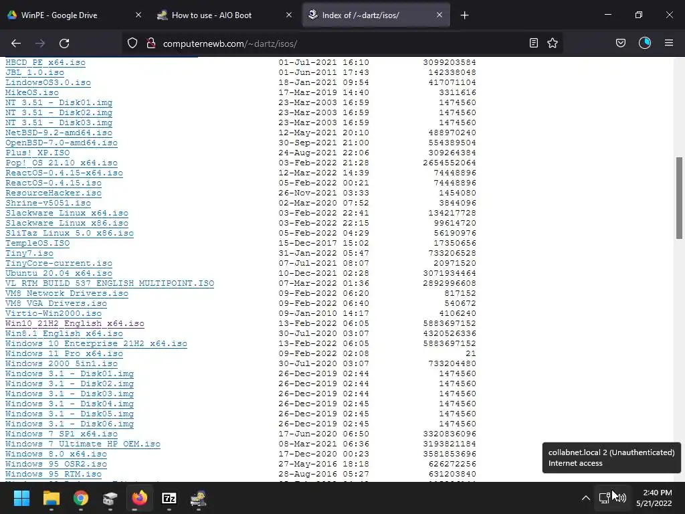Open Windows_8.0_x64.iso link

56,454
